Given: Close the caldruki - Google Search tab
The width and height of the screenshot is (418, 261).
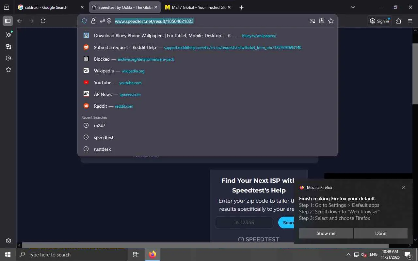Looking at the screenshot, I should [82, 7].
